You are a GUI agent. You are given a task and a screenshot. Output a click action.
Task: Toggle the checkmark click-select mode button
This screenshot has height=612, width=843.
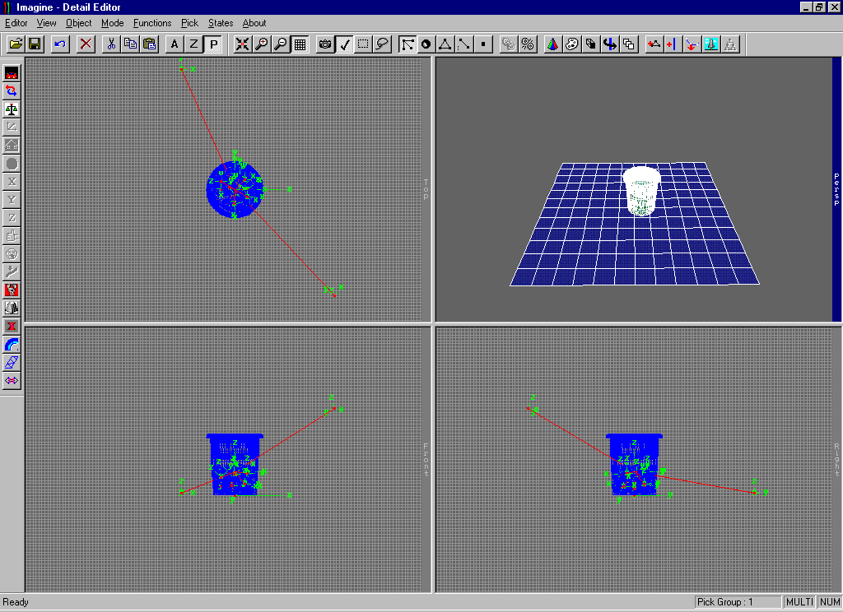[x=345, y=44]
